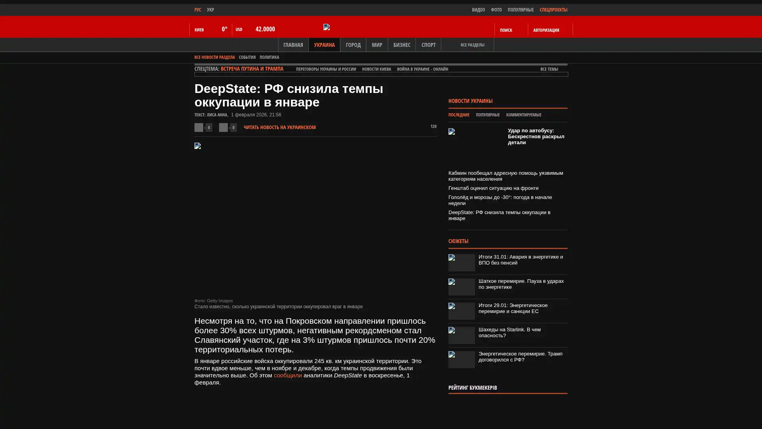Click the site logo image in the header
762x429 pixels.
point(327,27)
